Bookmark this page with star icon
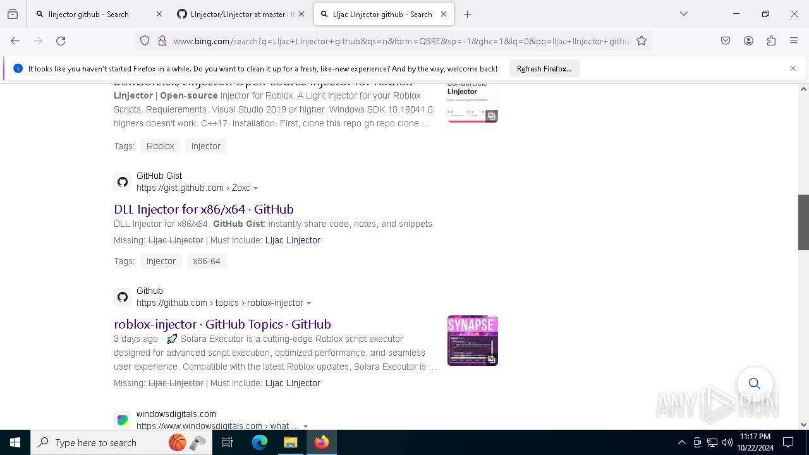Screen dimensions: 809x455 (642, 40)
